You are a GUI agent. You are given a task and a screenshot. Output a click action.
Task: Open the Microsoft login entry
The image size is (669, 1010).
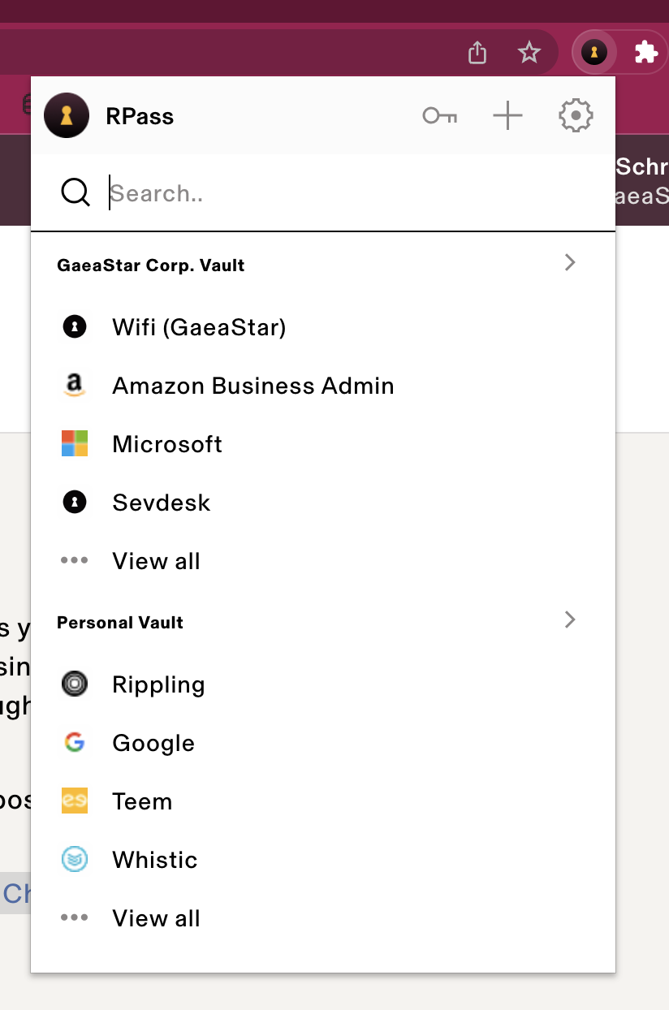pyautogui.click(x=167, y=444)
